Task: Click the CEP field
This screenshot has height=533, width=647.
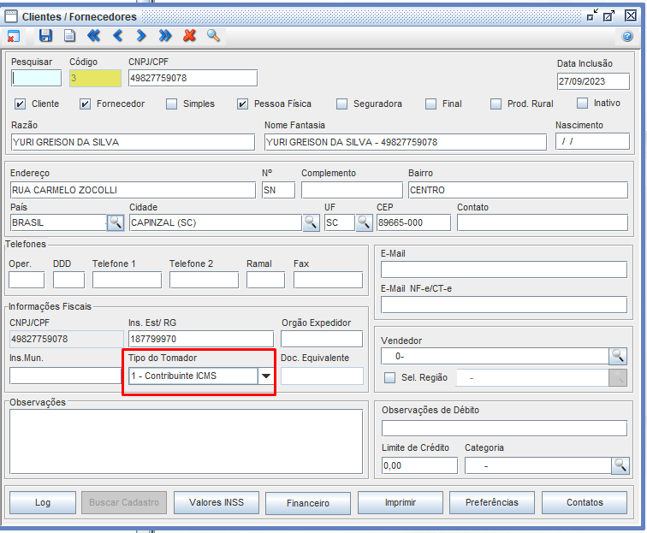Action: click(413, 222)
